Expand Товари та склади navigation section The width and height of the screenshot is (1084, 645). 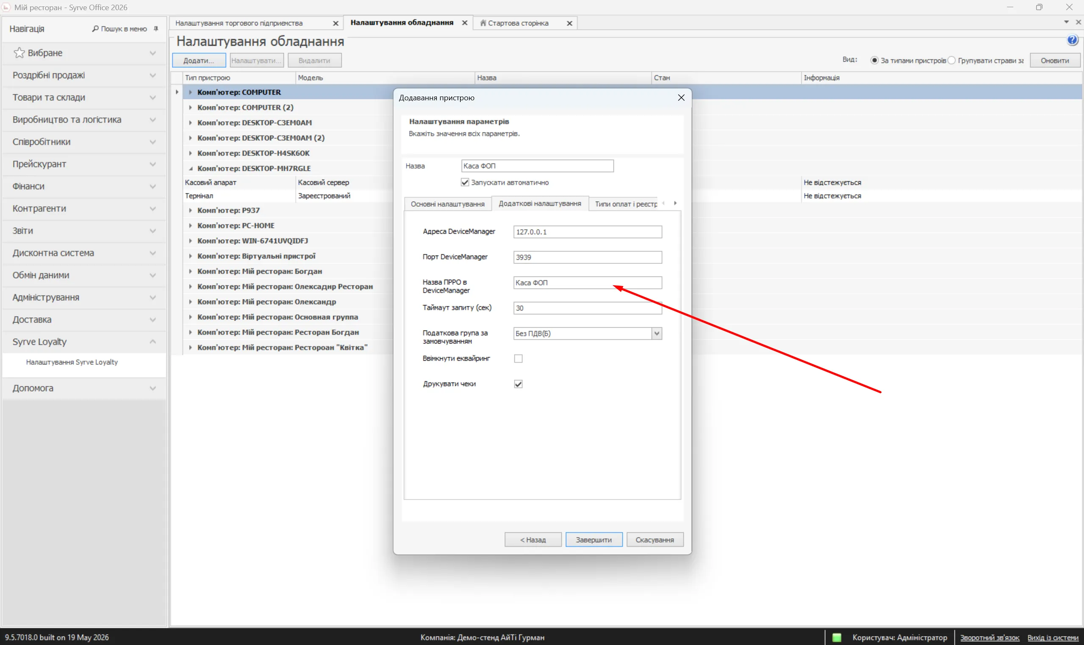coord(84,97)
